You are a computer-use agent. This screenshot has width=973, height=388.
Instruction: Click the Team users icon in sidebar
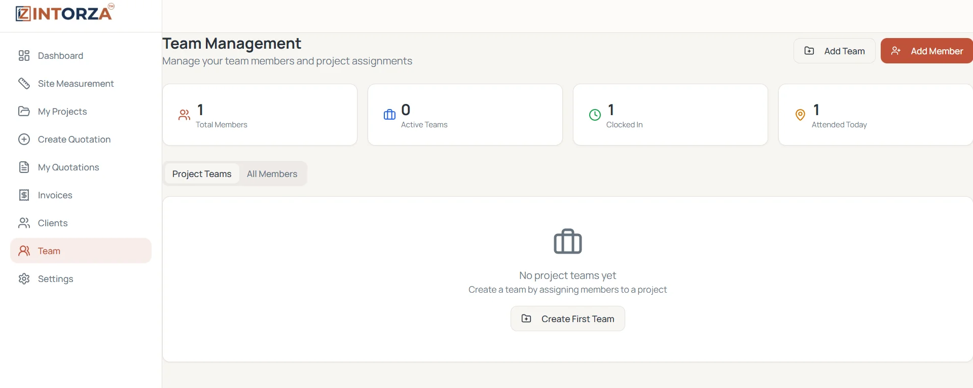click(24, 251)
